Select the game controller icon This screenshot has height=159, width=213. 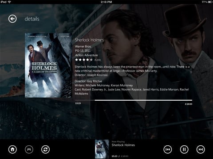(29, 149)
